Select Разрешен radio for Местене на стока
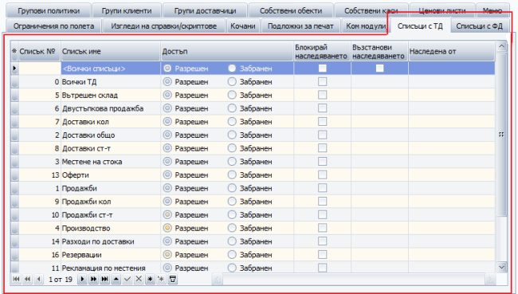The height and width of the screenshot is (294, 518). (167, 161)
